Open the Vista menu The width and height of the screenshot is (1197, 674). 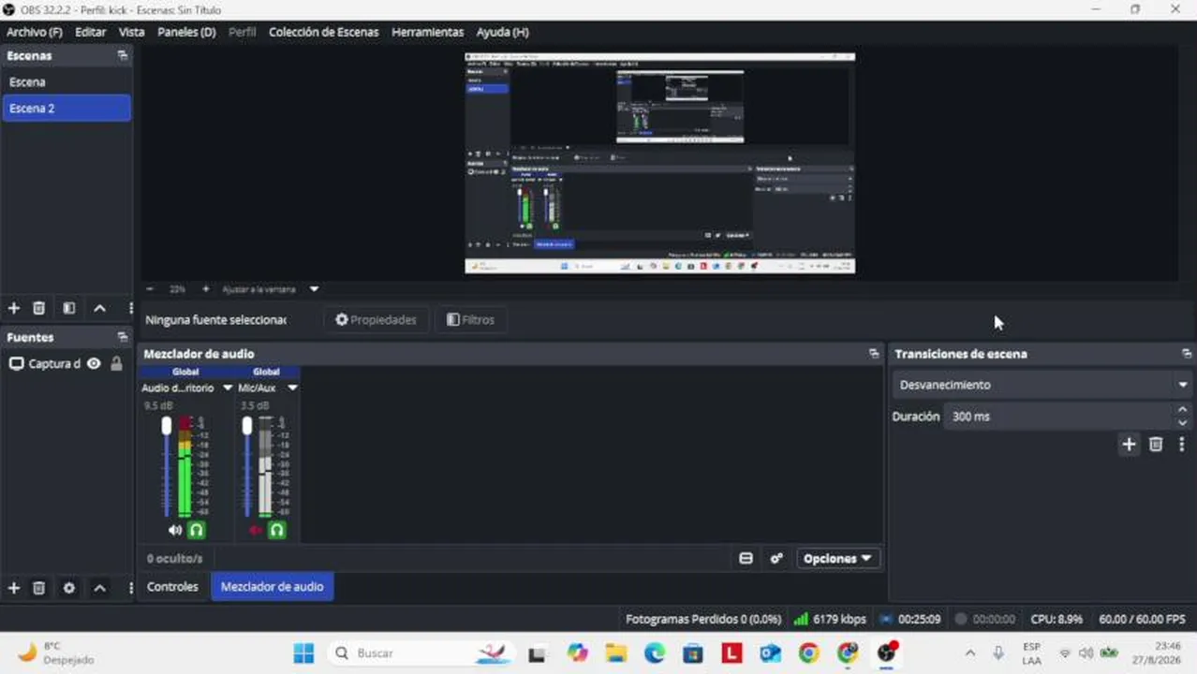click(x=131, y=32)
